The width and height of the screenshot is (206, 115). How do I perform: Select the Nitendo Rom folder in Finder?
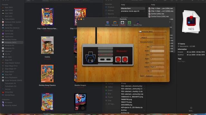[133, 8]
